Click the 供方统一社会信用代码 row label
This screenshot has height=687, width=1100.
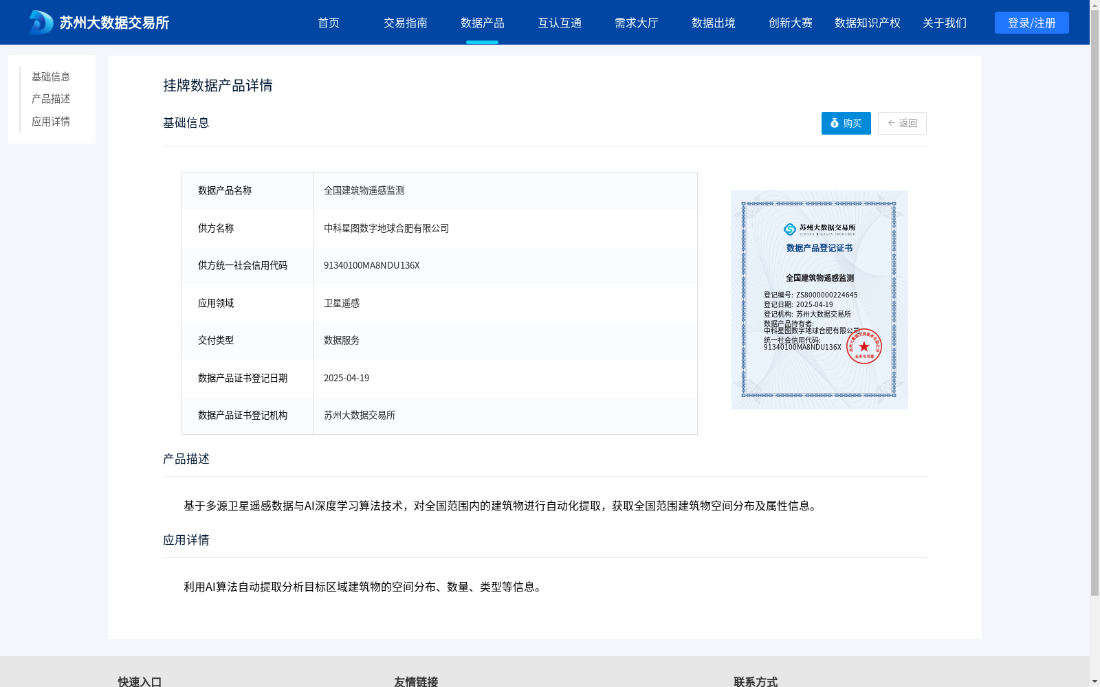point(243,265)
